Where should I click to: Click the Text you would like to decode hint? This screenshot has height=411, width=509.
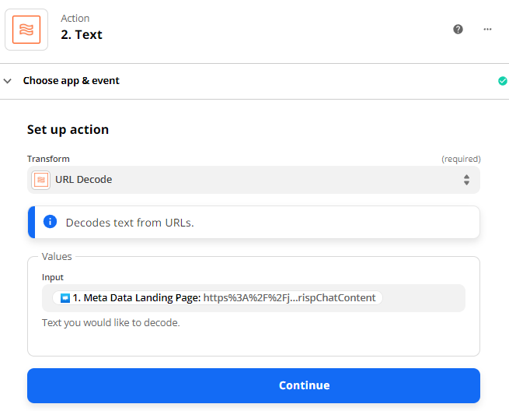pyautogui.click(x=111, y=323)
